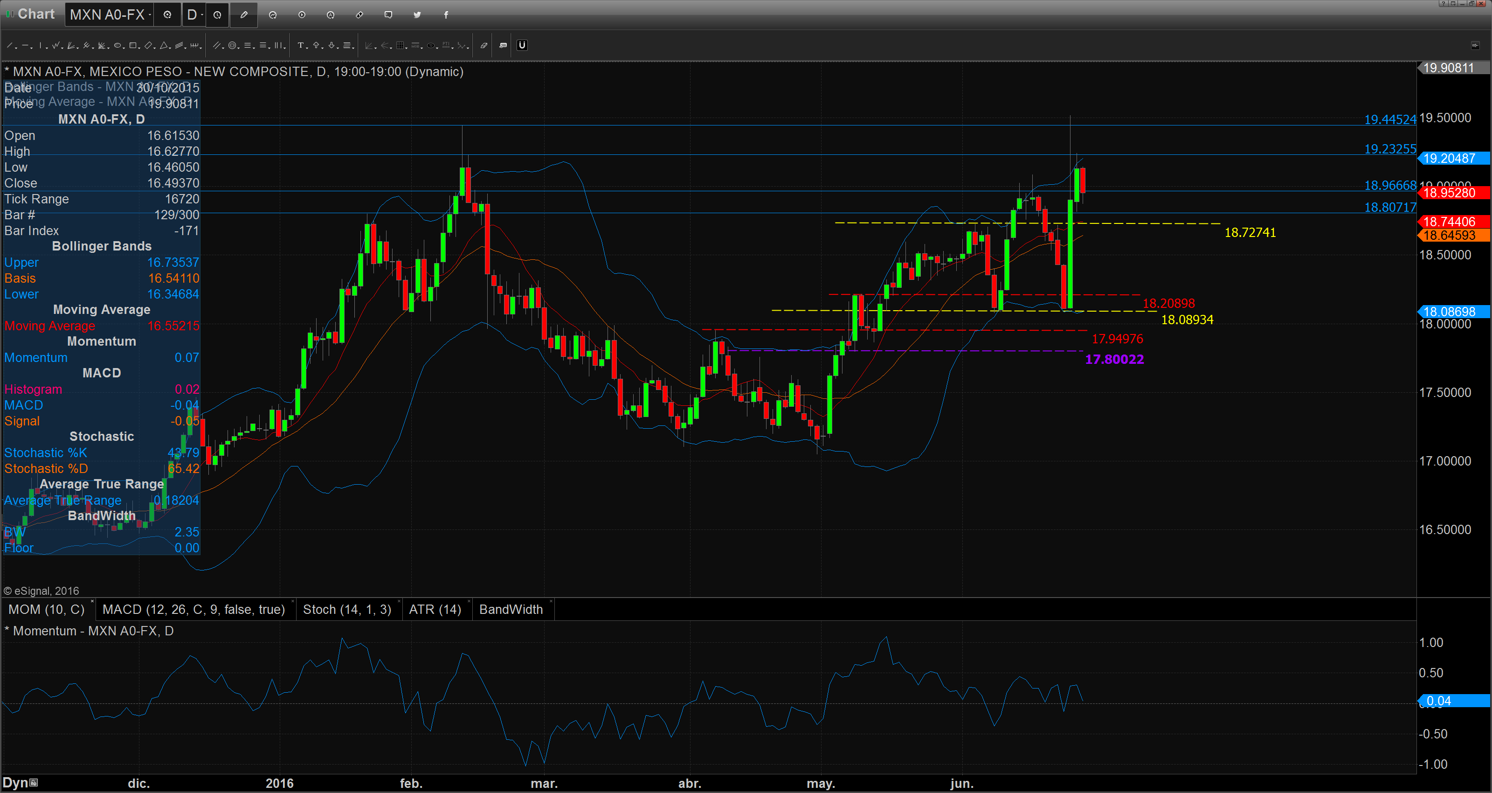Expand ellipse tool dropdown arrow
This screenshot has width=1492, height=793.
pos(124,48)
